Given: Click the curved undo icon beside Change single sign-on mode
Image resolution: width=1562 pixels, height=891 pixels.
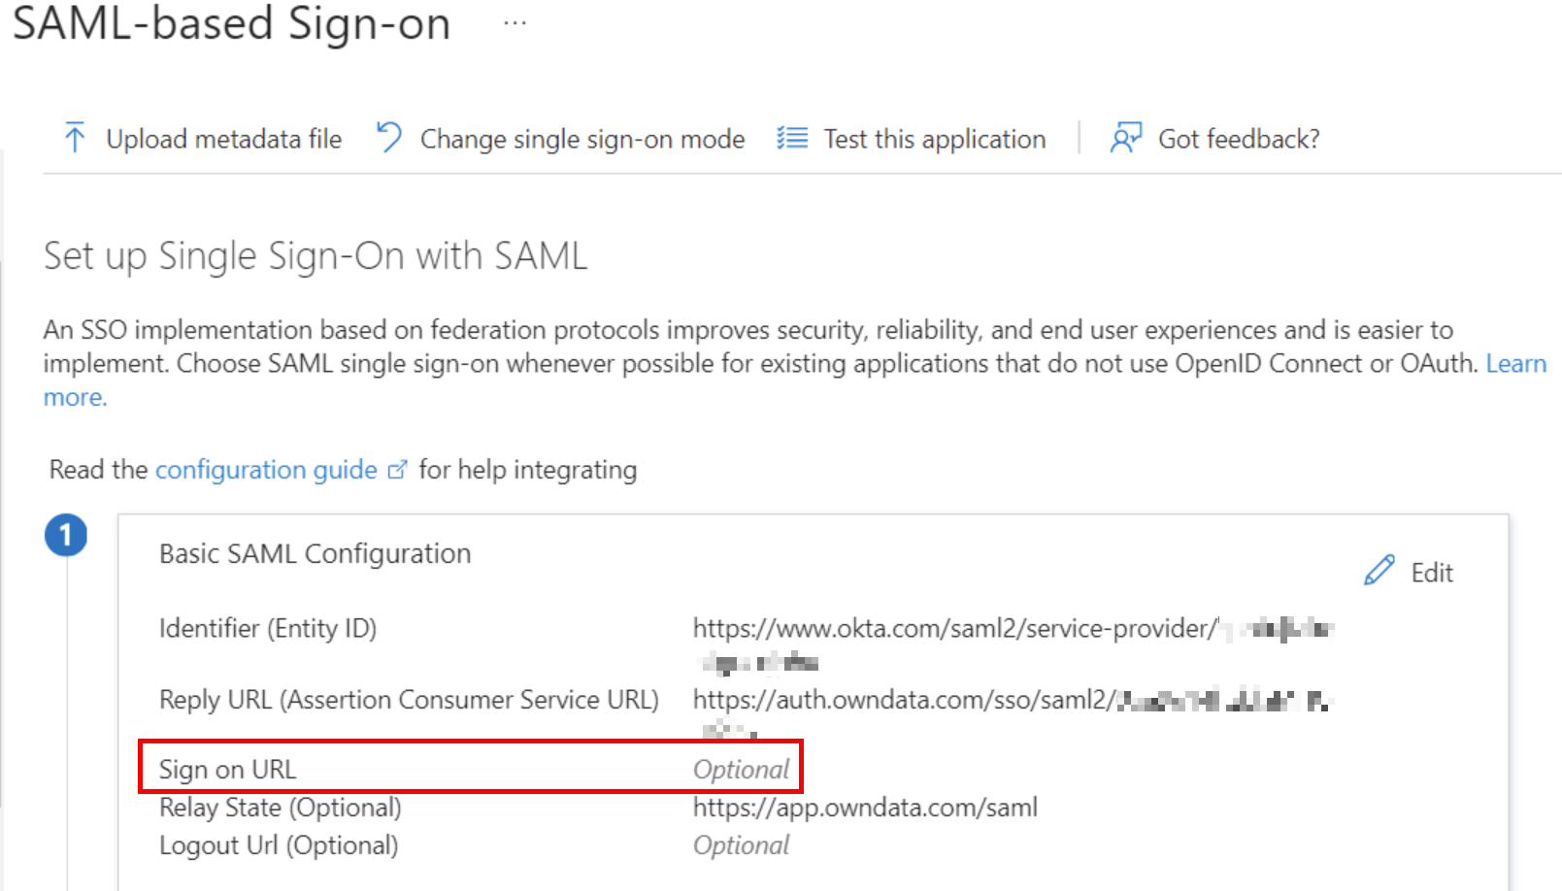Looking at the screenshot, I should (388, 137).
